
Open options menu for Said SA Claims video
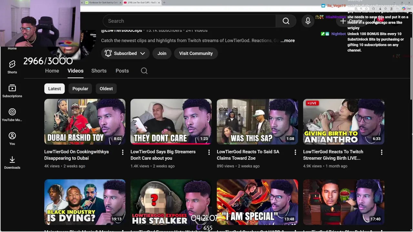pos(295,152)
